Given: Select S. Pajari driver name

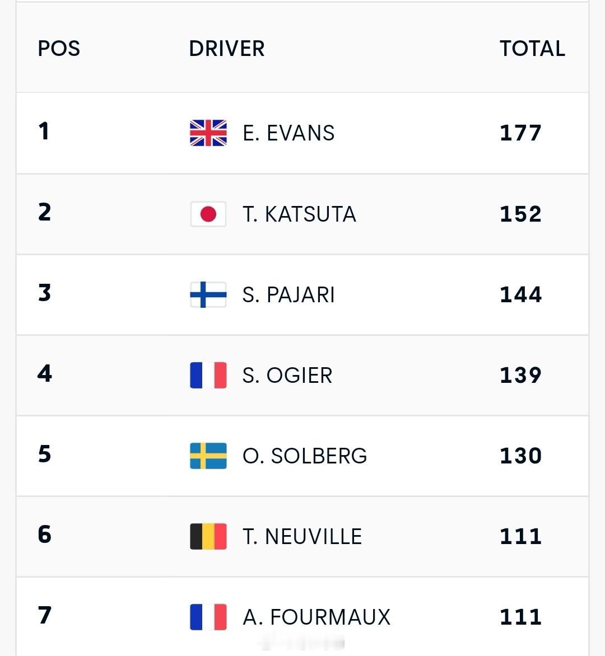Looking at the screenshot, I should tap(288, 294).
